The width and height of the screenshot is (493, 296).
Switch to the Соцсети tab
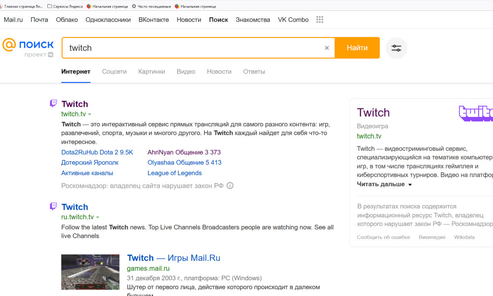click(x=114, y=72)
